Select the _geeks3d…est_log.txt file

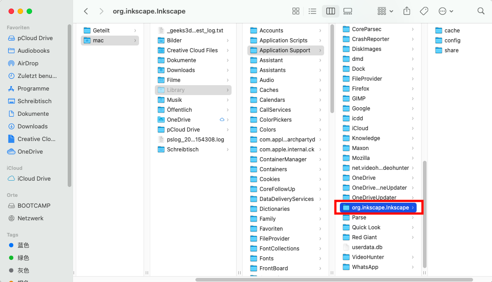193,30
